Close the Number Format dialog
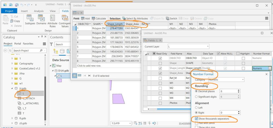This screenshot has height=128, width=273. (266, 74)
